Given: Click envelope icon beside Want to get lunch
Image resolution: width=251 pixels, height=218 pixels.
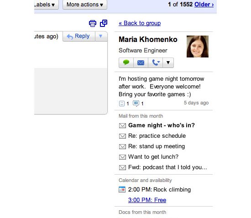Looking at the screenshot, I should coord(122,157).
